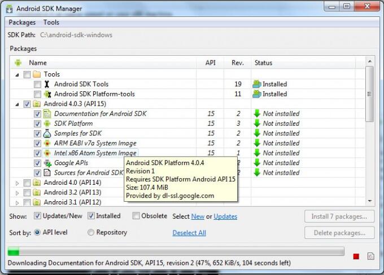Enable the Obsolete checkbox

click(136, 216)
